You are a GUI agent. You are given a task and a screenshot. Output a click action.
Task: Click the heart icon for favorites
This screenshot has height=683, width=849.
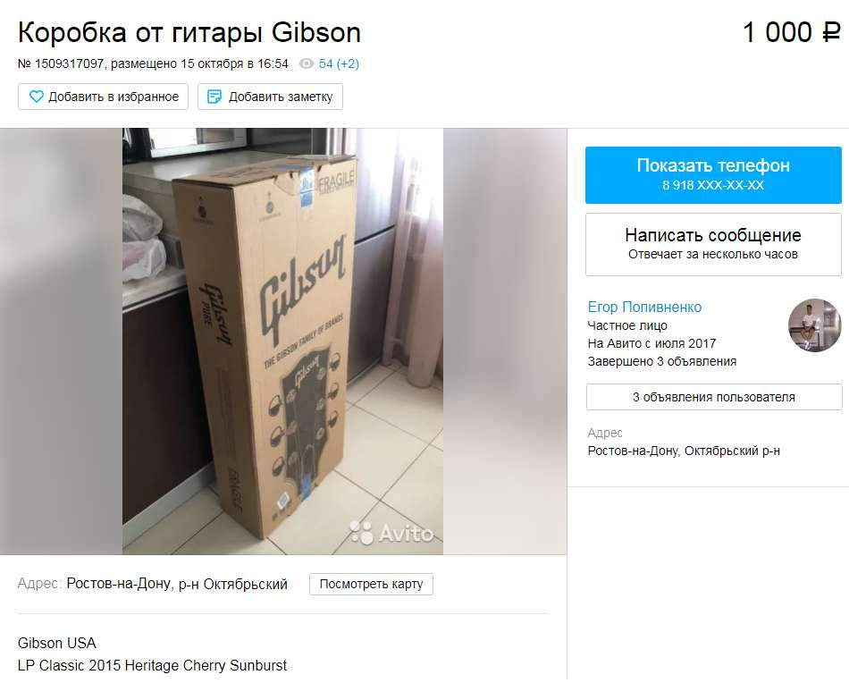pos(37,97)
